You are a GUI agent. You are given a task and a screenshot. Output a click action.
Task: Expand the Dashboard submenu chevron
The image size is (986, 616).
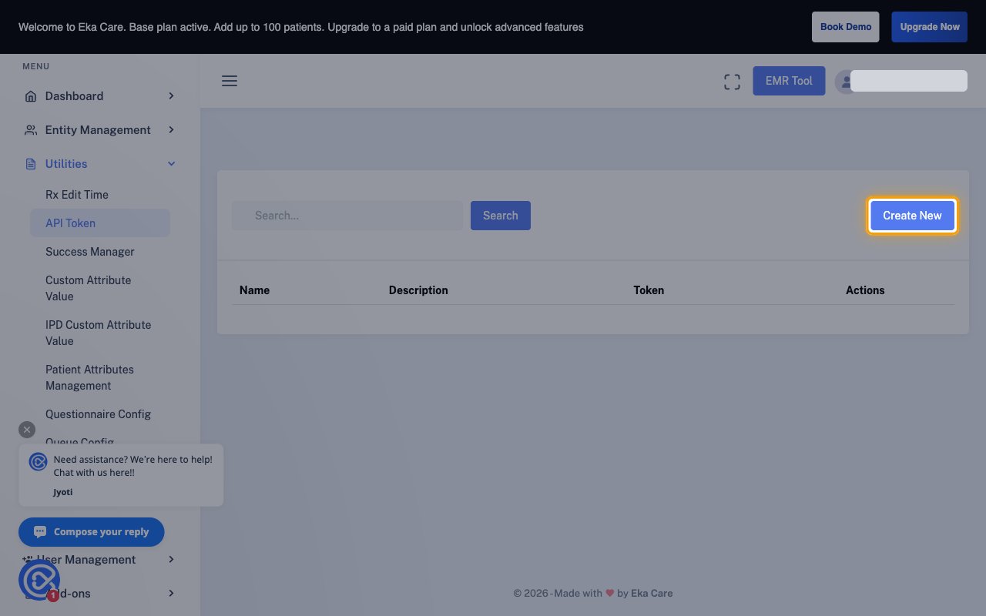171,96
